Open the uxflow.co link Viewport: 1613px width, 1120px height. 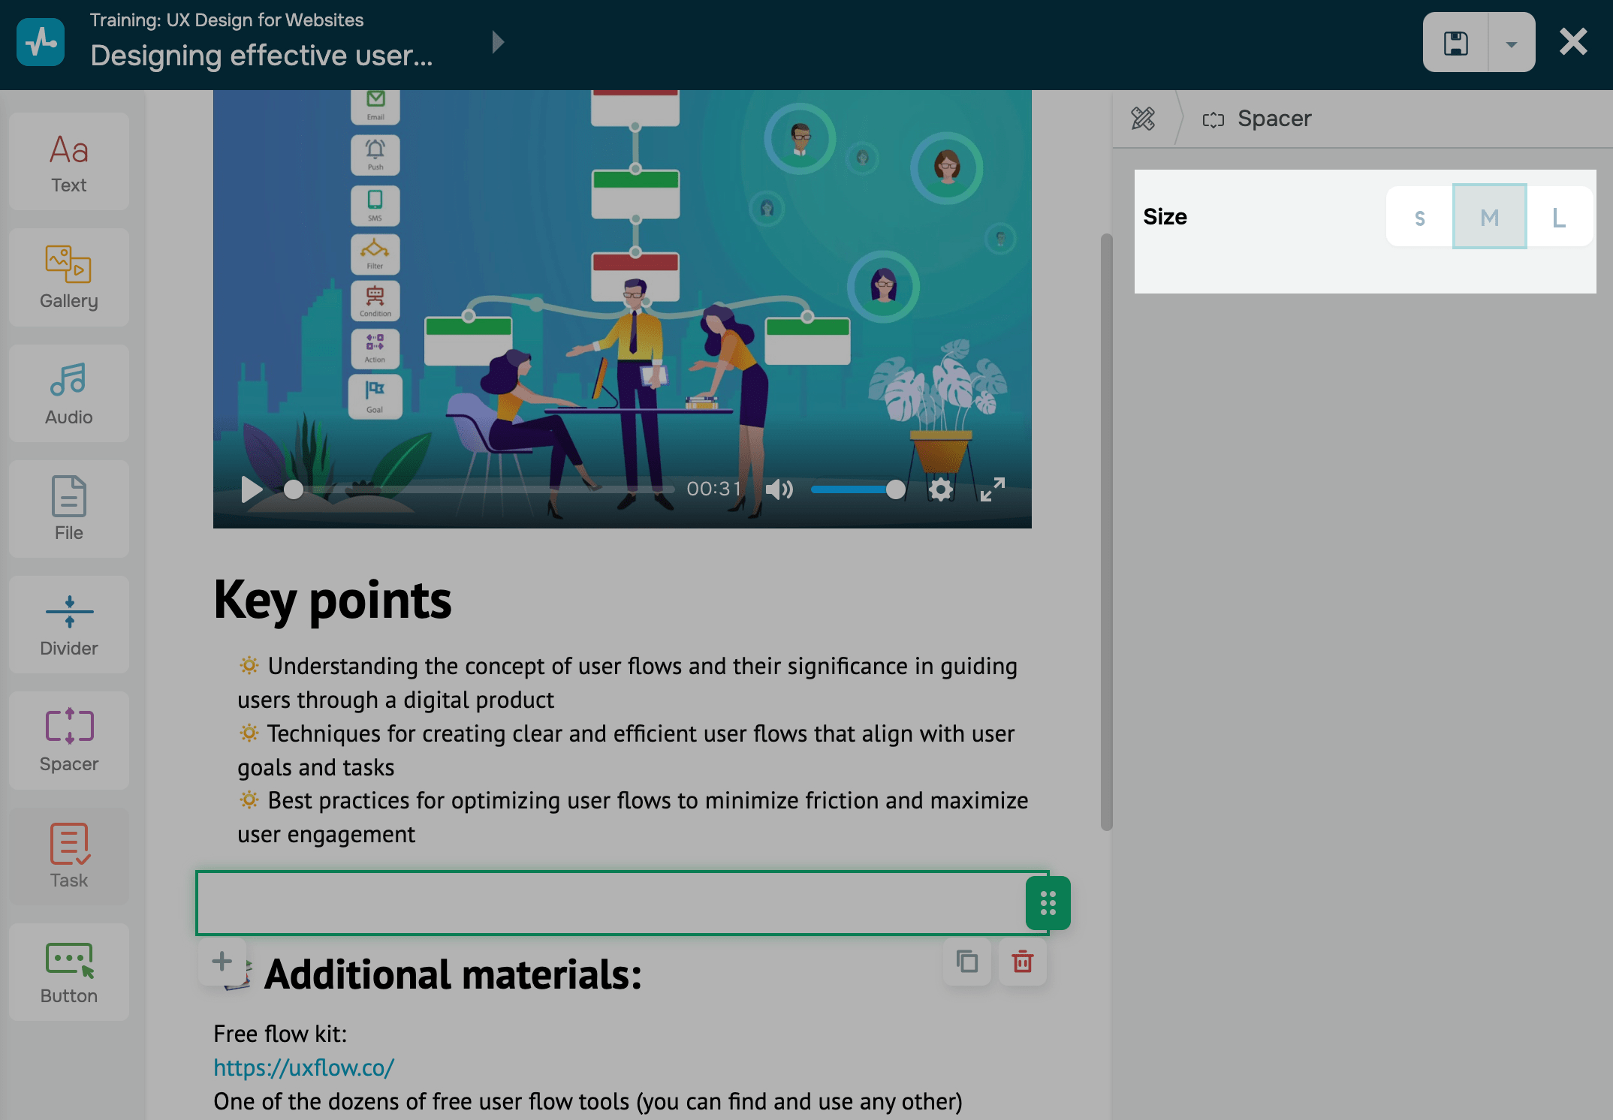click(303, 1067)
